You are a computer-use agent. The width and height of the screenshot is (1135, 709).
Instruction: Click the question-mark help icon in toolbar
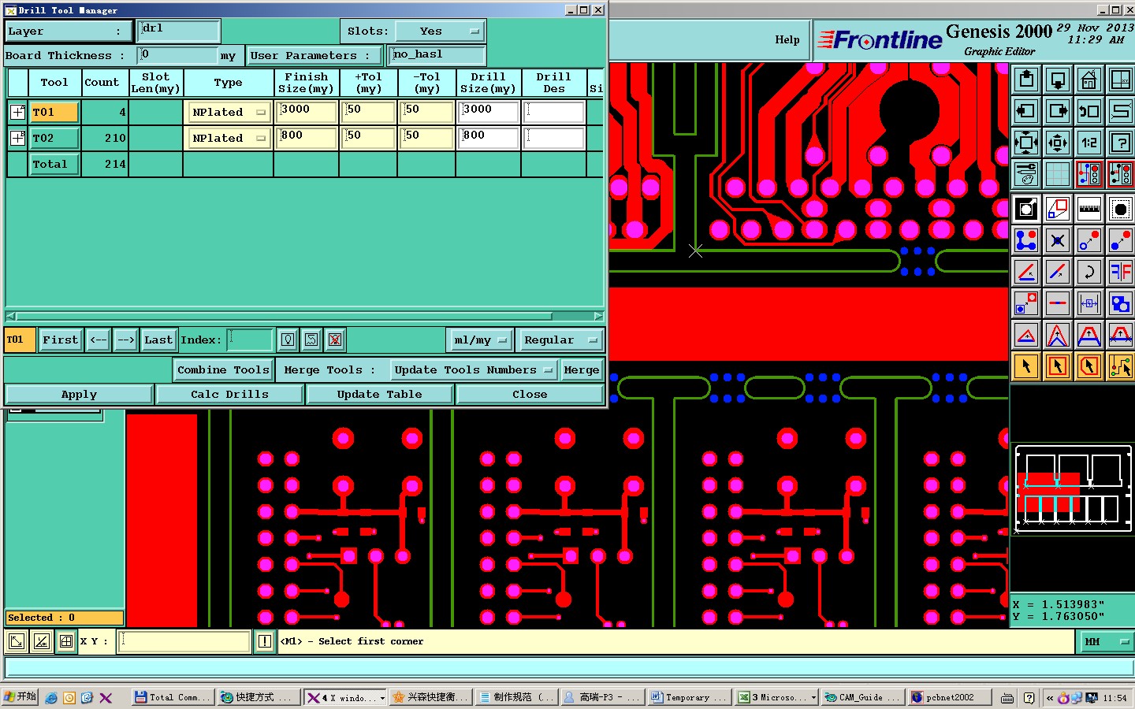tap(1121, 143)
